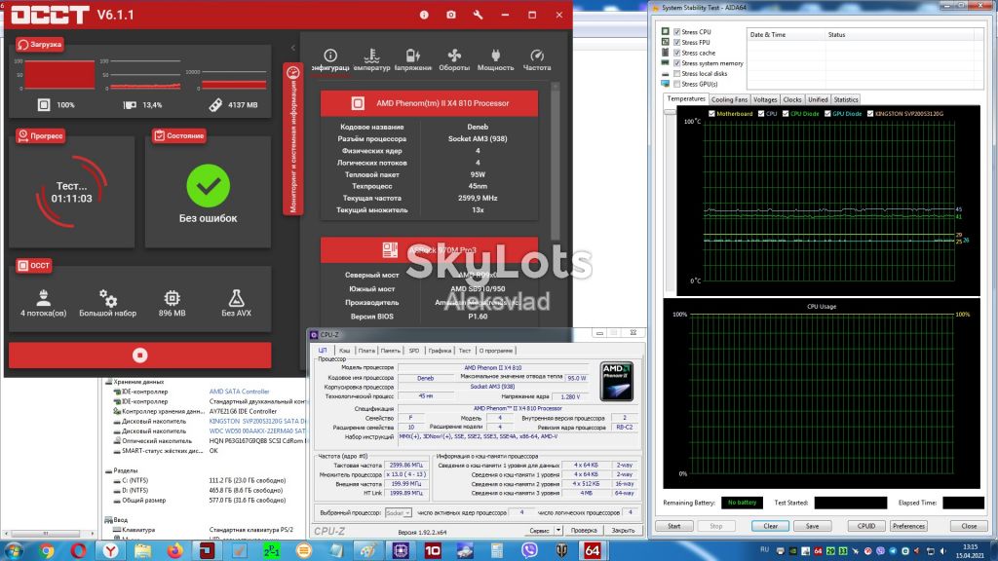998x561 pixels.
Task: Click the green Без ошибок status checkmark
Action: coord(209,186)
